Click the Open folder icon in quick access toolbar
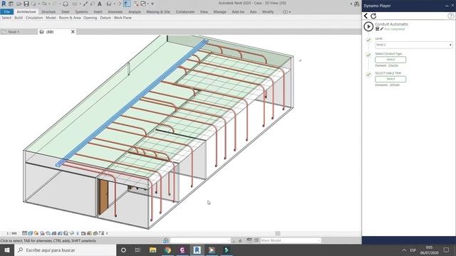Viewport: 456px width, 256px height. tap(19, 4)
